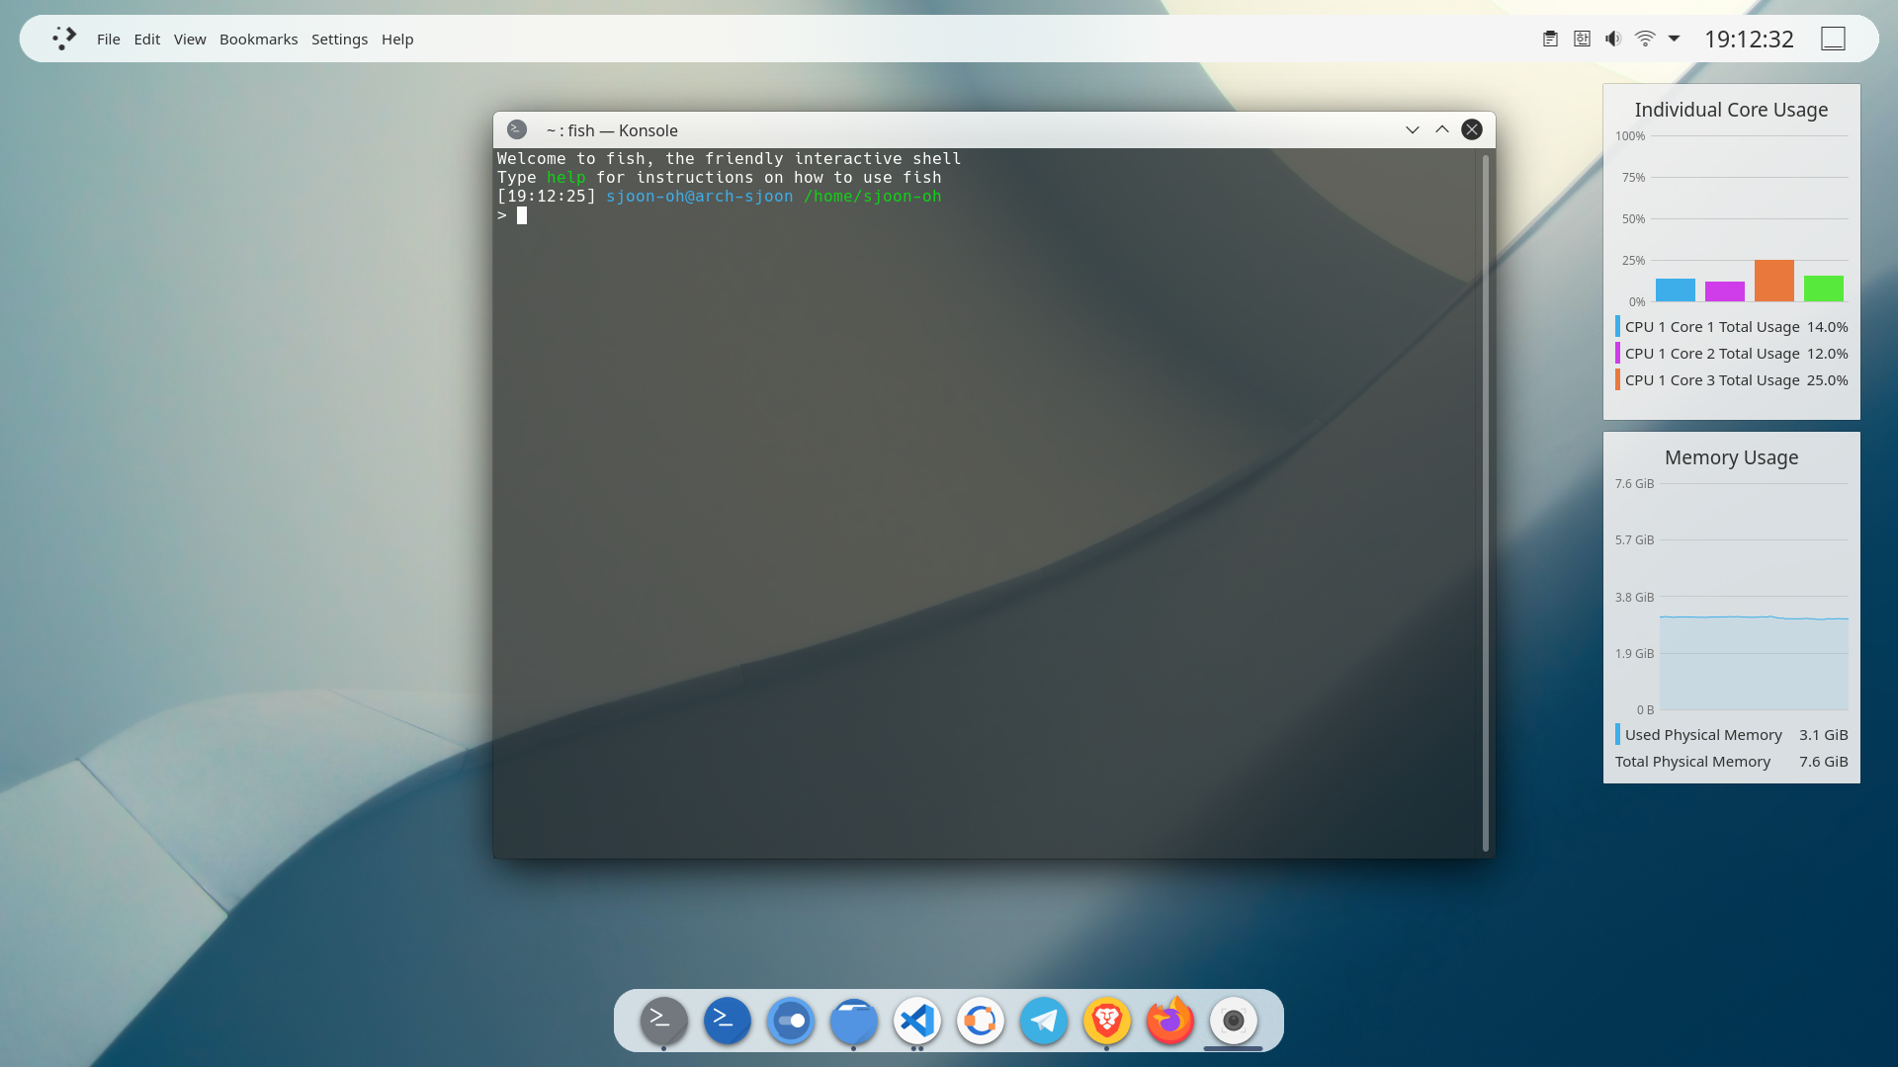Viewport: 1898px width, 1067px height.
Task: Open the System Settings toggle icon in dock
Action: pos(790,1021)
